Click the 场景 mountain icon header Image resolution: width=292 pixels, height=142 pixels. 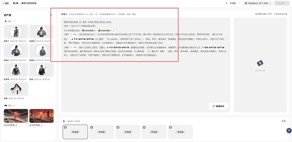click(6, 105)
